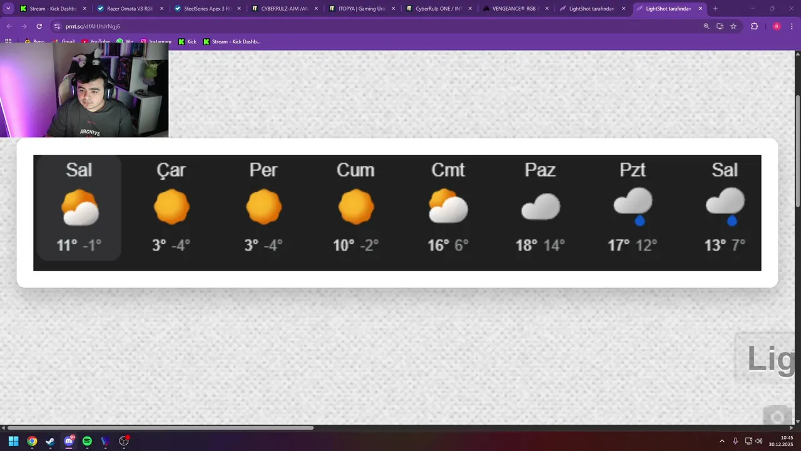Close the Razer Ornata V3 RGB tab
Screen dimensions: 801x451
pos(161,9)
